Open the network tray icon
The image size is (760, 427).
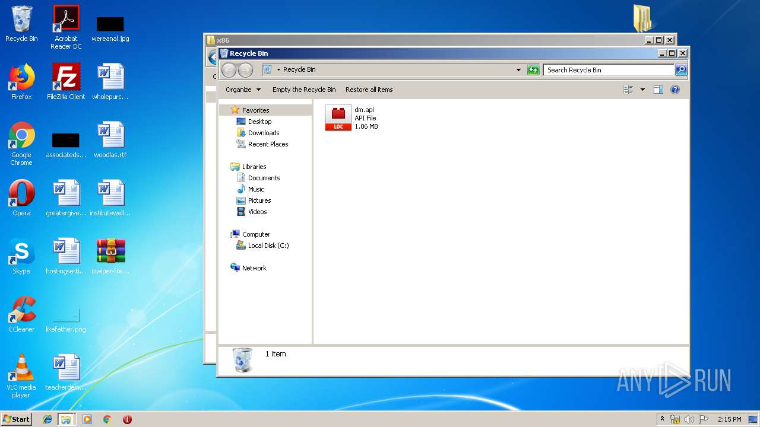[675, 419]
